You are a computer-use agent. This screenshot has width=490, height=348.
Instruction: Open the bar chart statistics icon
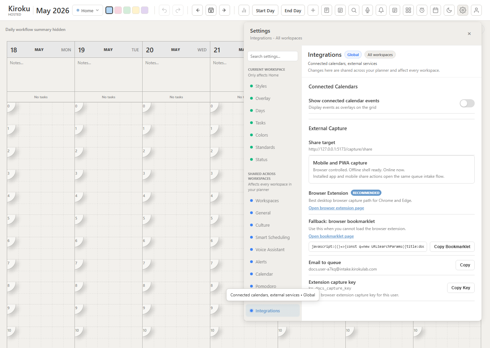pyautogui.click(x=244, y=10)
